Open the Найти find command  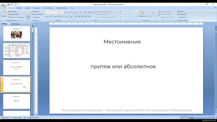click(181, 11)
